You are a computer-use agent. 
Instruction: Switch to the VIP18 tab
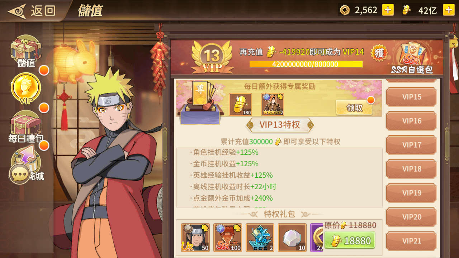click(x=411, y=169)
